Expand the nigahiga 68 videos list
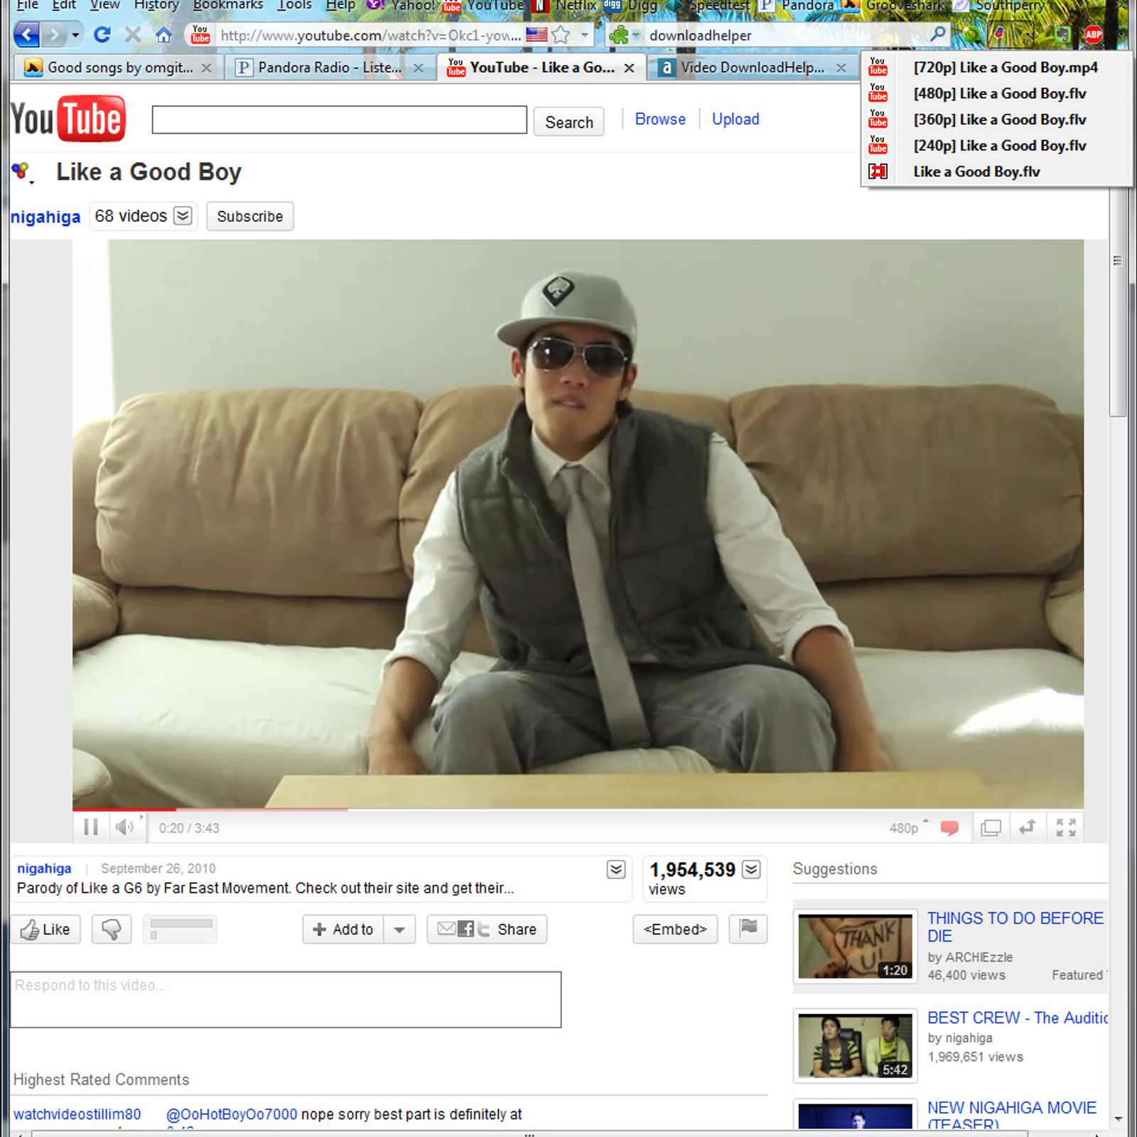This screenshot has height=1137, width=1137. pos(183,215)
